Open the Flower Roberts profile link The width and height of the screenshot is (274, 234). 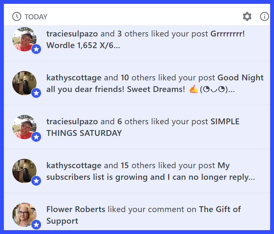(76, 209)
